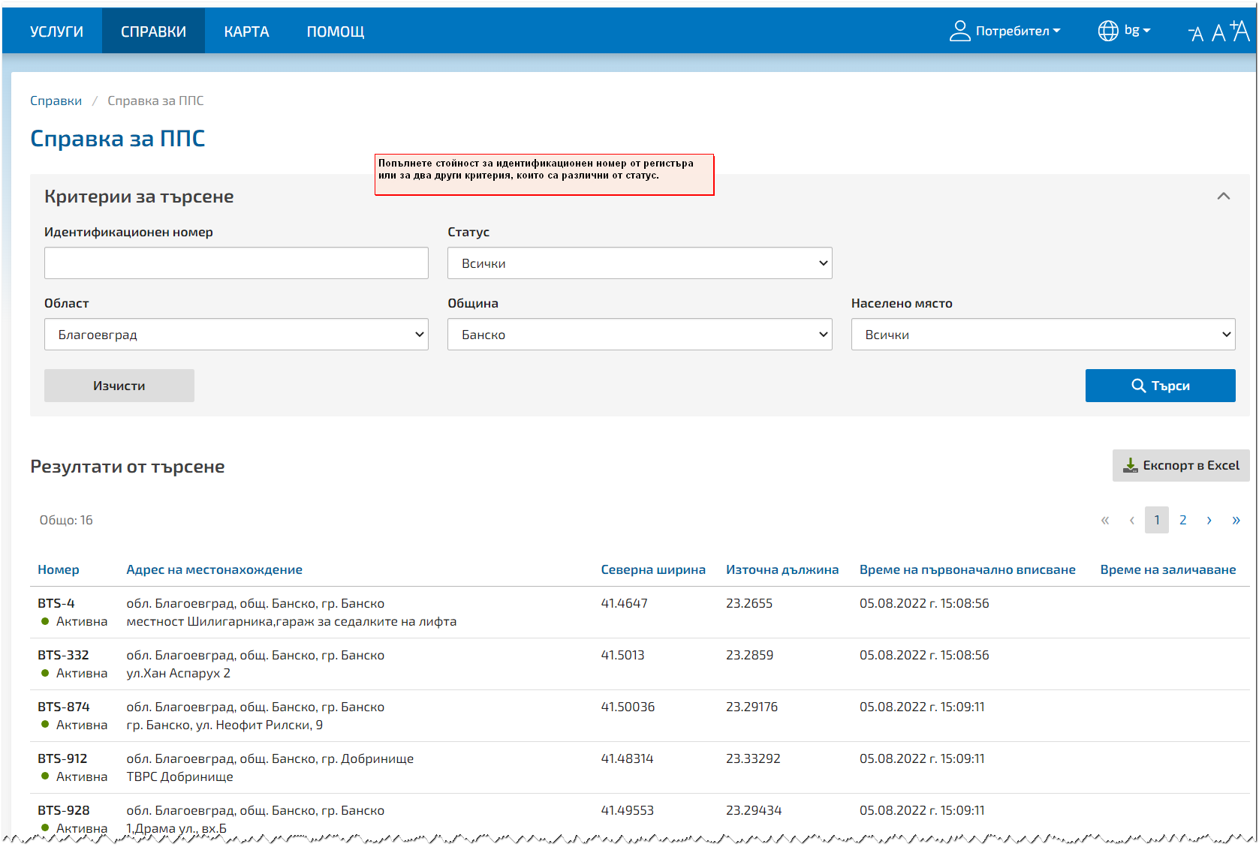Image resolution: width=1259 pixels, height=850 pixels.
Task: Click BTS-912 row number
Action: (62, 758)
